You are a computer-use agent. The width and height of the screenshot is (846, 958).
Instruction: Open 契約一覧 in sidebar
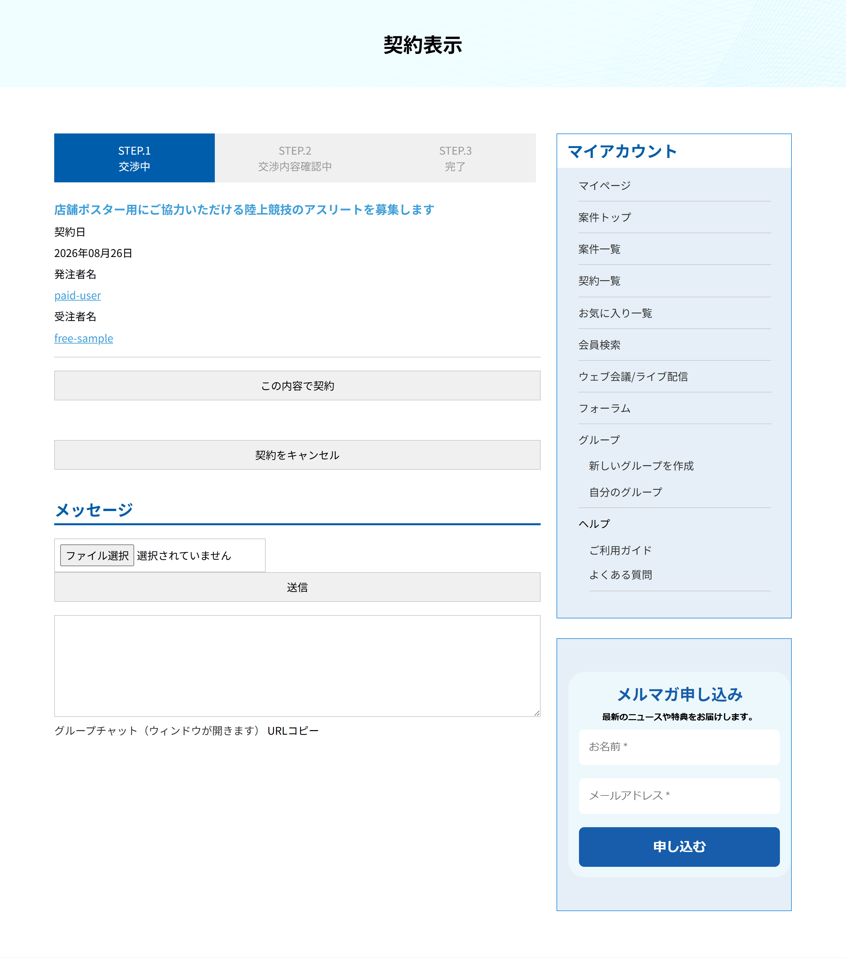click(599, 281)
